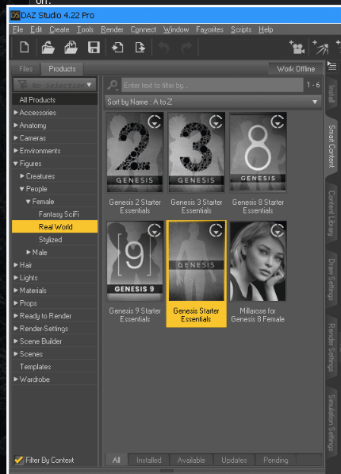
Task: Collapse the Female subcategory
Action: (x=29, y=202)
